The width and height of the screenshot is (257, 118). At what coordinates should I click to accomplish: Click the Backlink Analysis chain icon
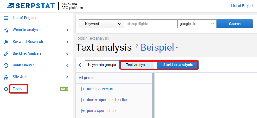[6, 54]
